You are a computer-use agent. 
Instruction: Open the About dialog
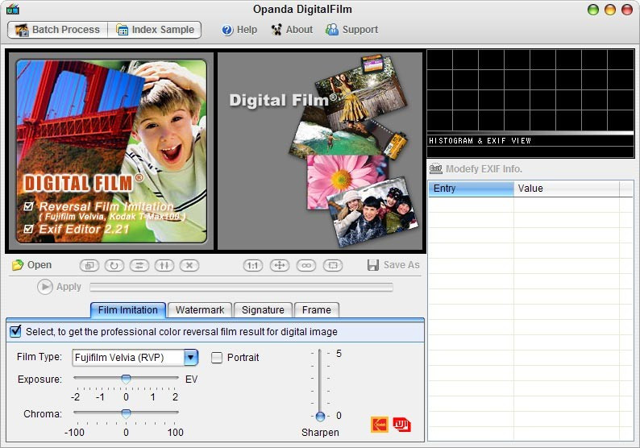[x=293, y=30]
